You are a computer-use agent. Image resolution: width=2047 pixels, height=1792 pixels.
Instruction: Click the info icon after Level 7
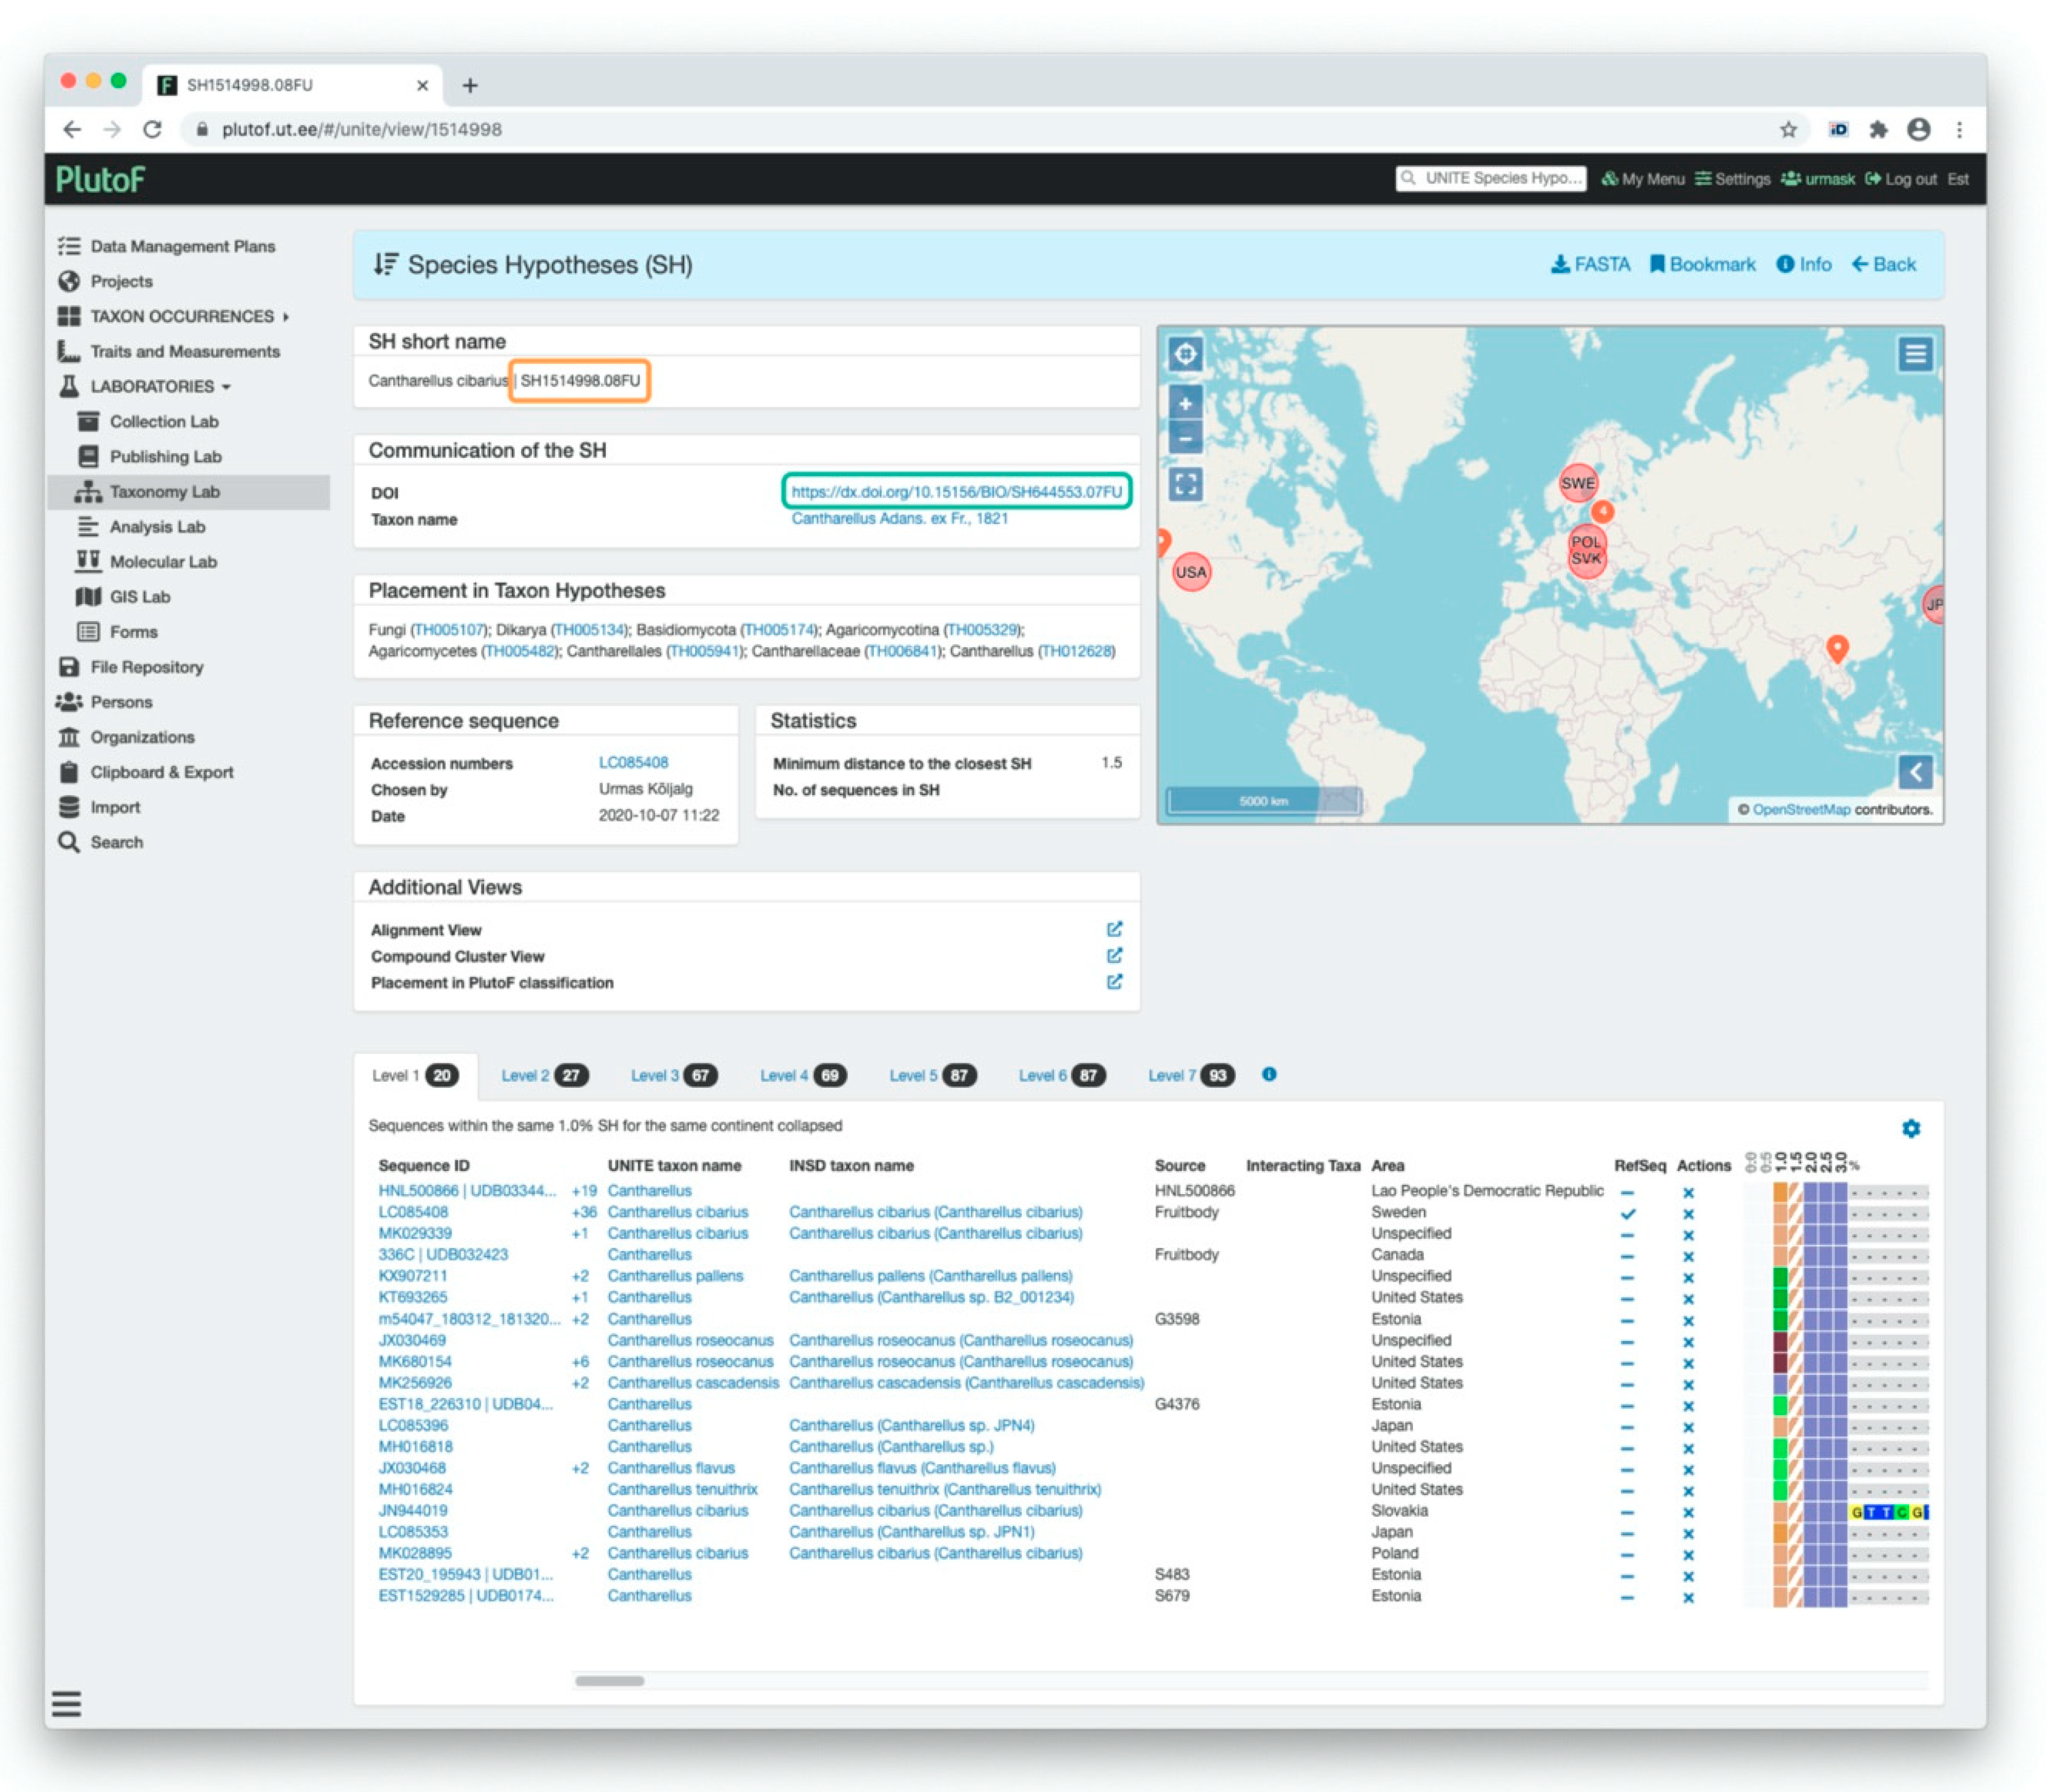click(x=1268, y=1074)
